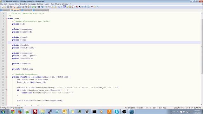This screenshot has height=114, width=203.
Task: Open Firefox from the taskbar
Action: (x=20, y=112)
